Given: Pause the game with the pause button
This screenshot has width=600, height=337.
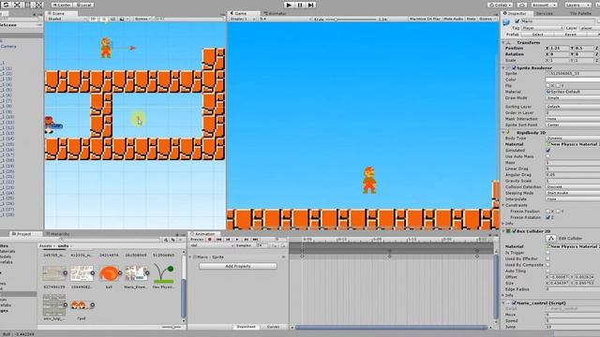Looking at the screenshot, I should point(300,5).
